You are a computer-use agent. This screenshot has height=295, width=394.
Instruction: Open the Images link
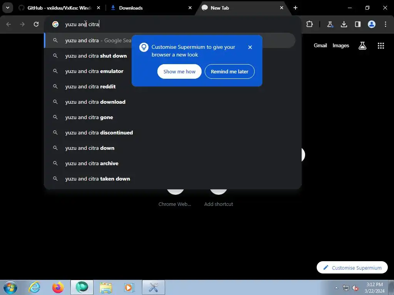(341, 46)
